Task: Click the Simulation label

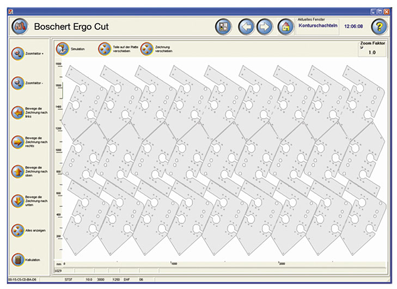Action: [78, 49]
